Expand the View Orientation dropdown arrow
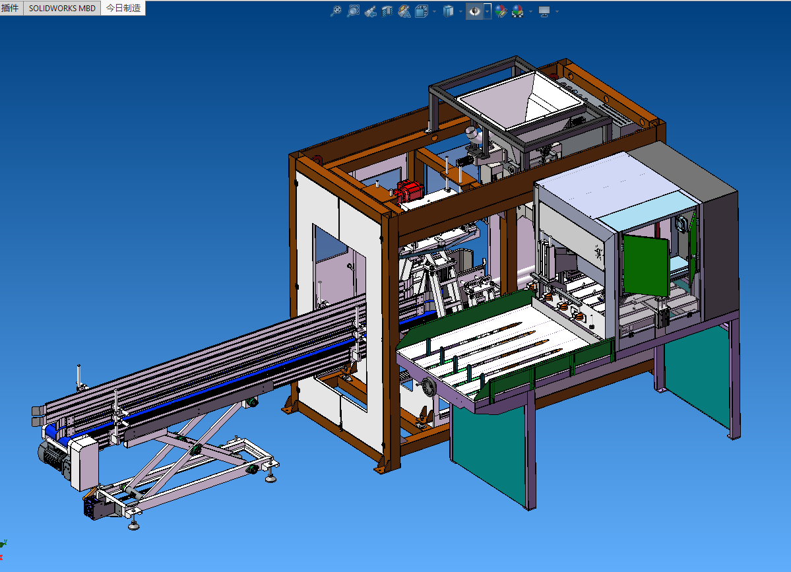The width and height of the screenshot is (791, 572). pyautogui.click(x=433, y=11)
